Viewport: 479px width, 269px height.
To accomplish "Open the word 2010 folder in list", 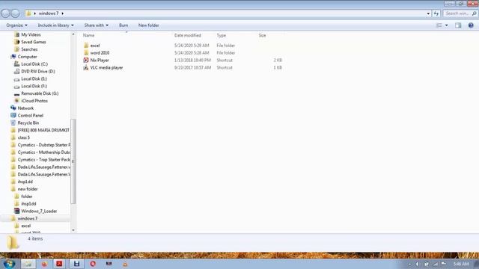I will 100,53.
